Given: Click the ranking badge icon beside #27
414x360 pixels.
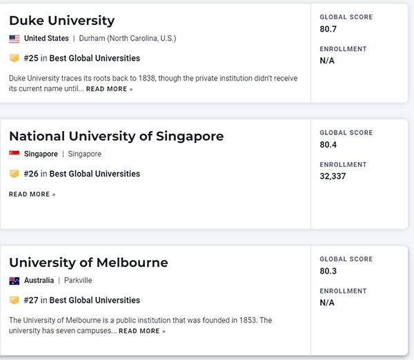Looking at the screenshot, I should [x=14, y=300].
